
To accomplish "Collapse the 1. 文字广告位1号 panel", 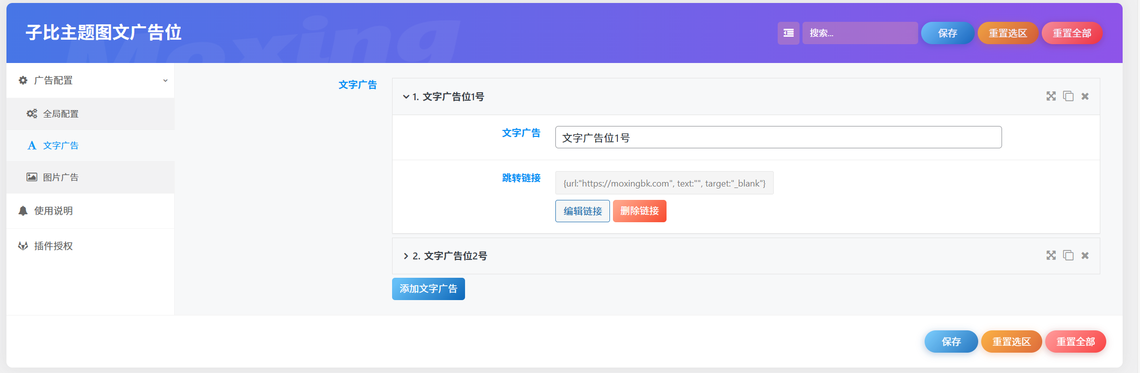I will pyautogui.click(x=406, y=97).
